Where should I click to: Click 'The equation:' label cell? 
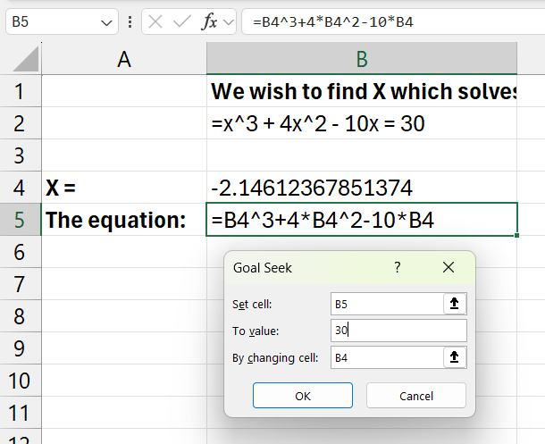point(124,220)
